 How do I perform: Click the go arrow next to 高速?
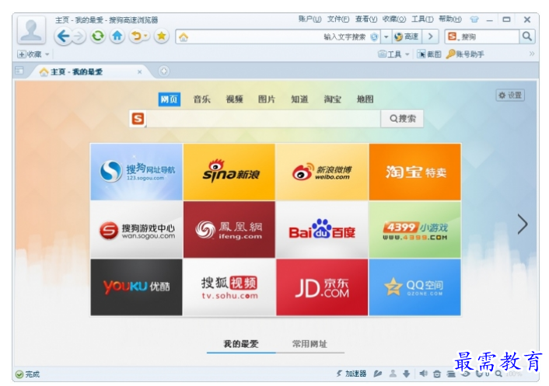[x=430, y=37]
